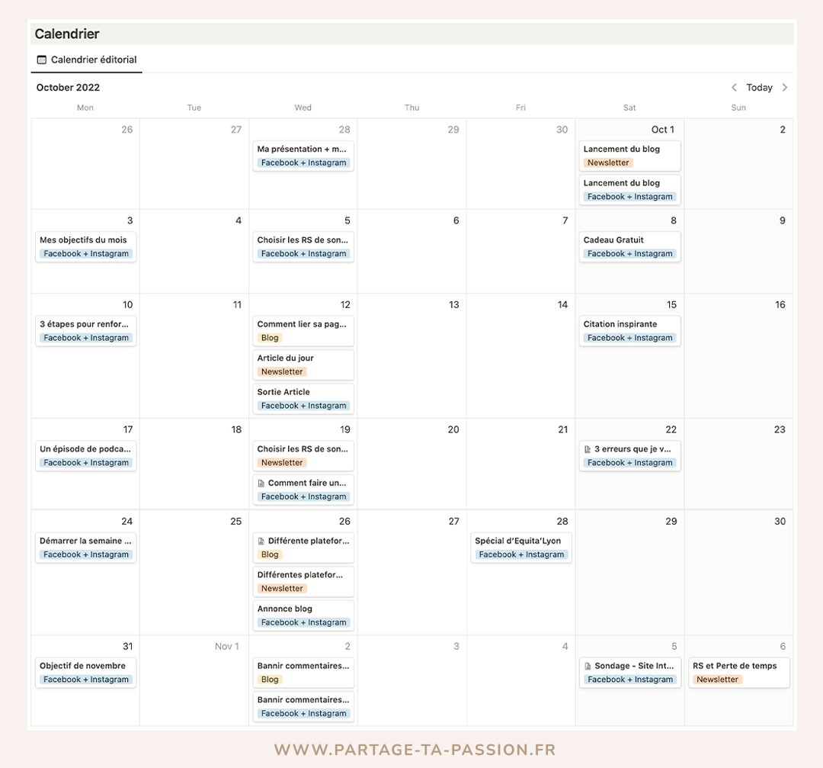The height and width of the screenshot is (768, 823).
Task: Select day 7 in the calendar
Action: coord(520,252)
